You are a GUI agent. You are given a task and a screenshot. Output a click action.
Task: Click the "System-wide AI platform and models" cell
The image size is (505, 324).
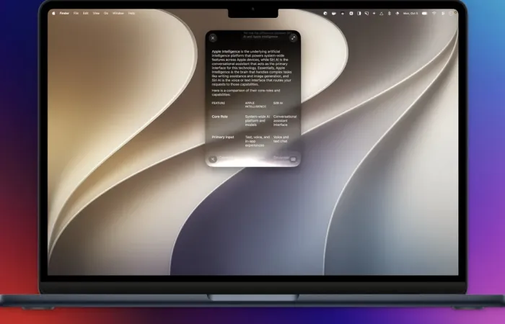click(x=258, y=121)
